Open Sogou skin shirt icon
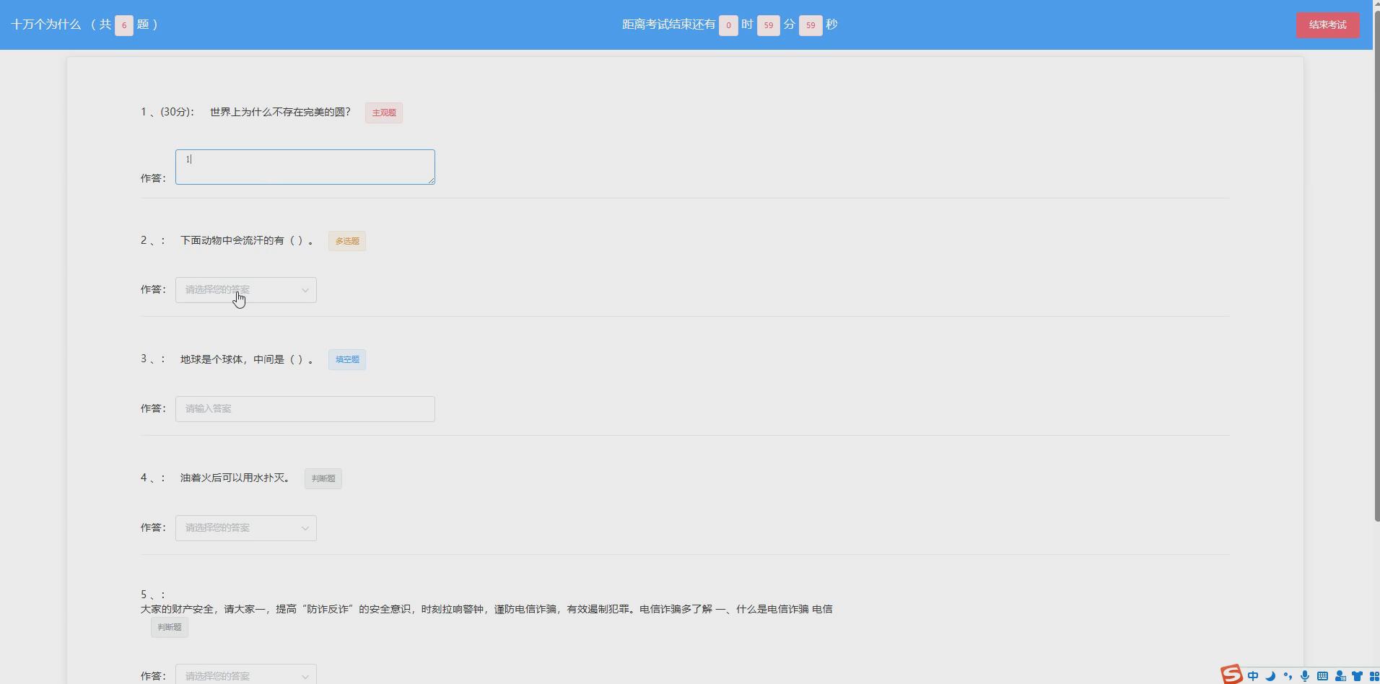 point(1358,676)
